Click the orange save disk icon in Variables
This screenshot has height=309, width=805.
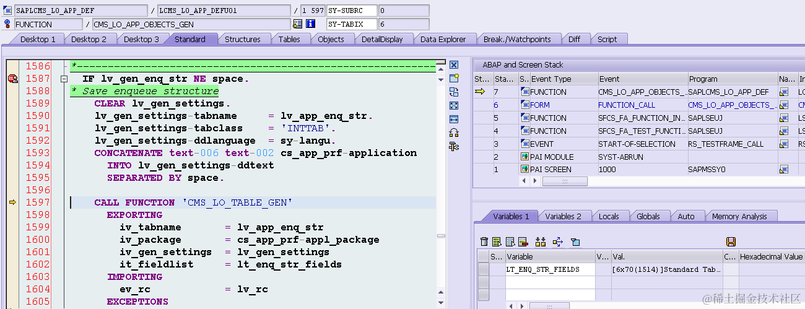731,242
